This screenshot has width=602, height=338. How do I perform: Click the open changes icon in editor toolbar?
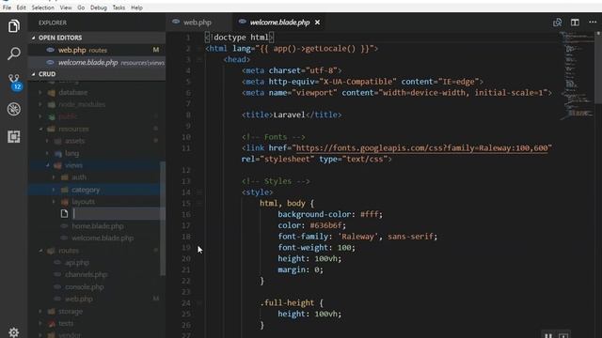coord(557,23)
